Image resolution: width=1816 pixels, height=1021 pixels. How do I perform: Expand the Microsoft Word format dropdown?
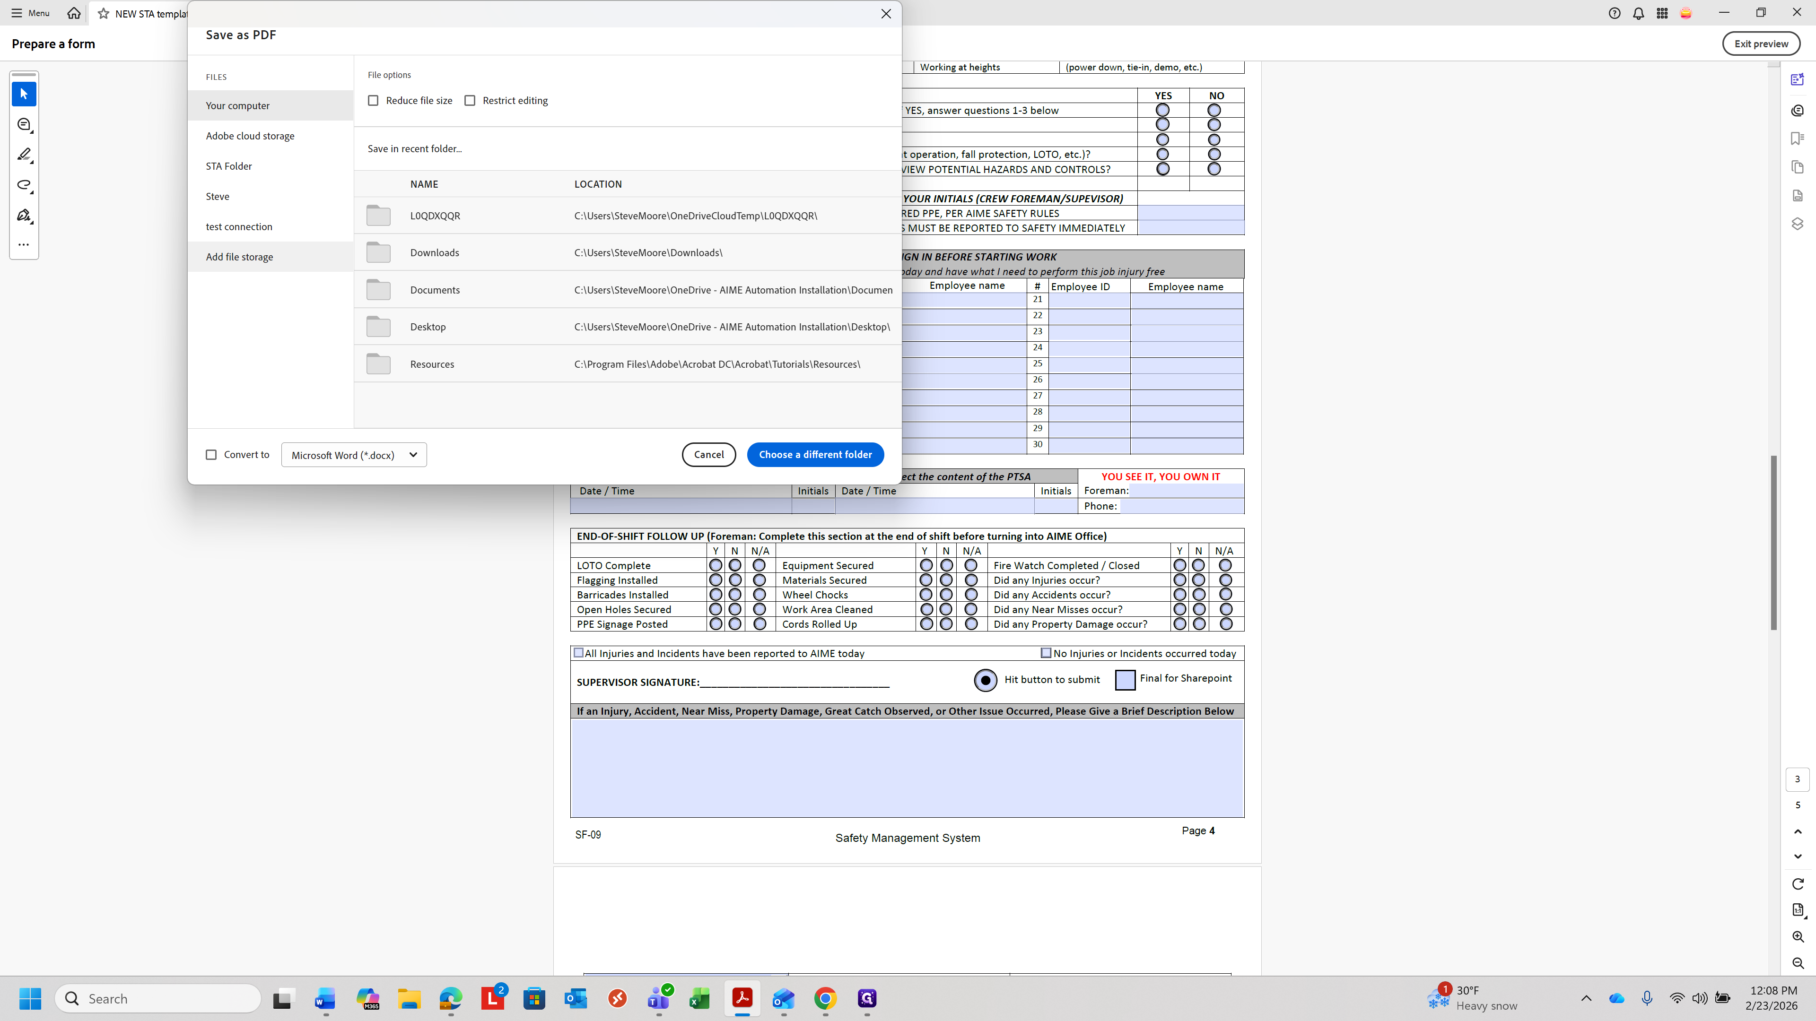[354, 455]
